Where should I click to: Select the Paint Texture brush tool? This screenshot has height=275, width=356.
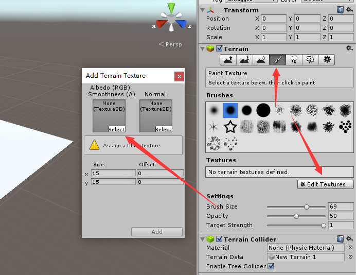(x=277, y=60)
